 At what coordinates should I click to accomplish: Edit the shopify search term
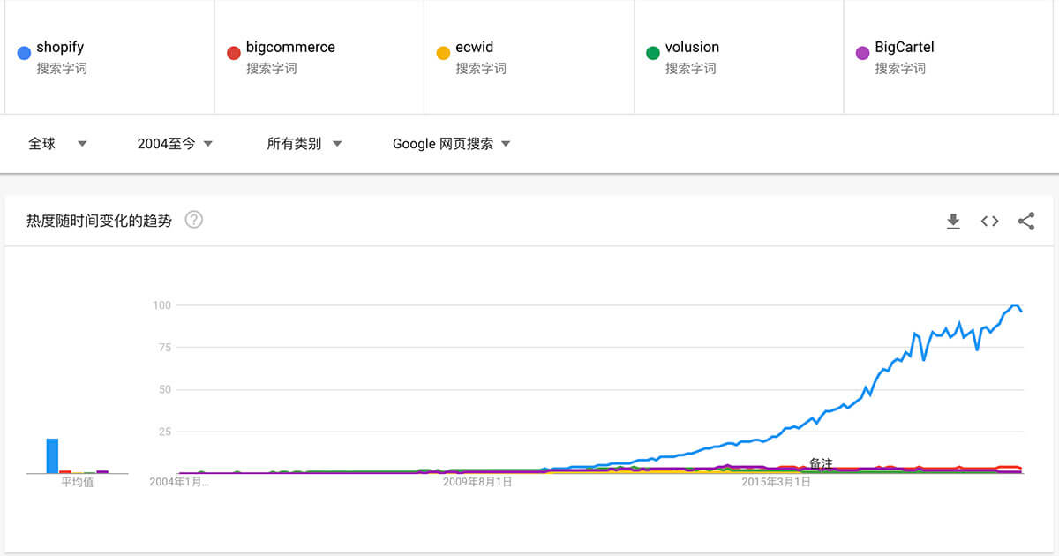[x=60, y=48]
